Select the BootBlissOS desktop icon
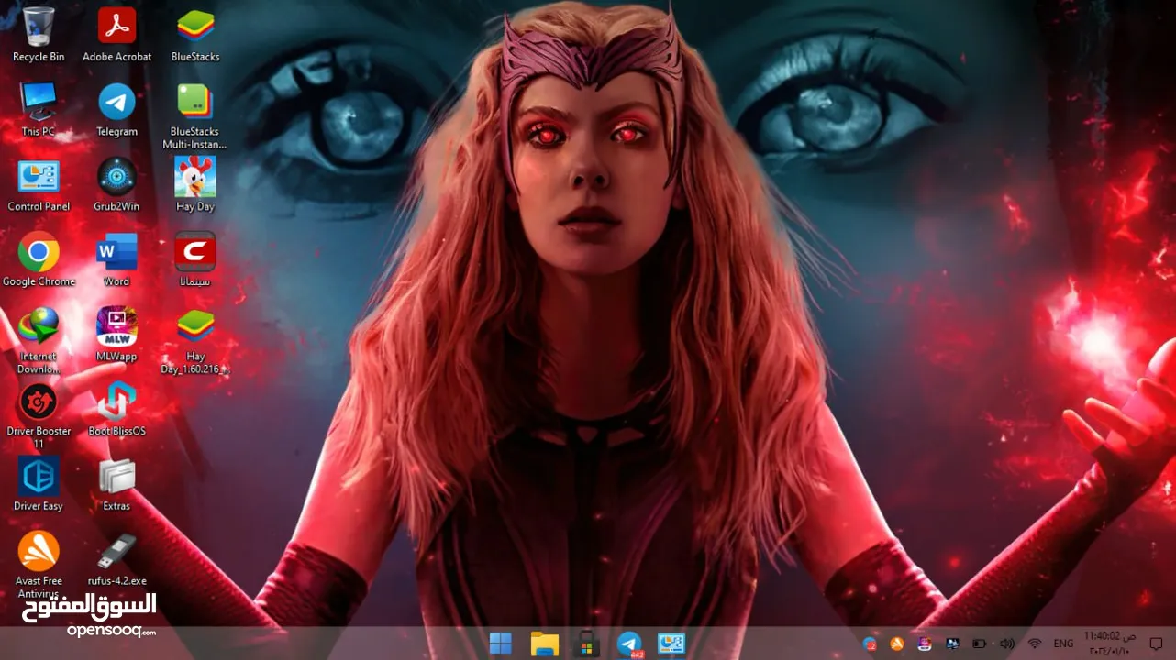This screenshot has height=660, width=1176. [x=116, y=410]
